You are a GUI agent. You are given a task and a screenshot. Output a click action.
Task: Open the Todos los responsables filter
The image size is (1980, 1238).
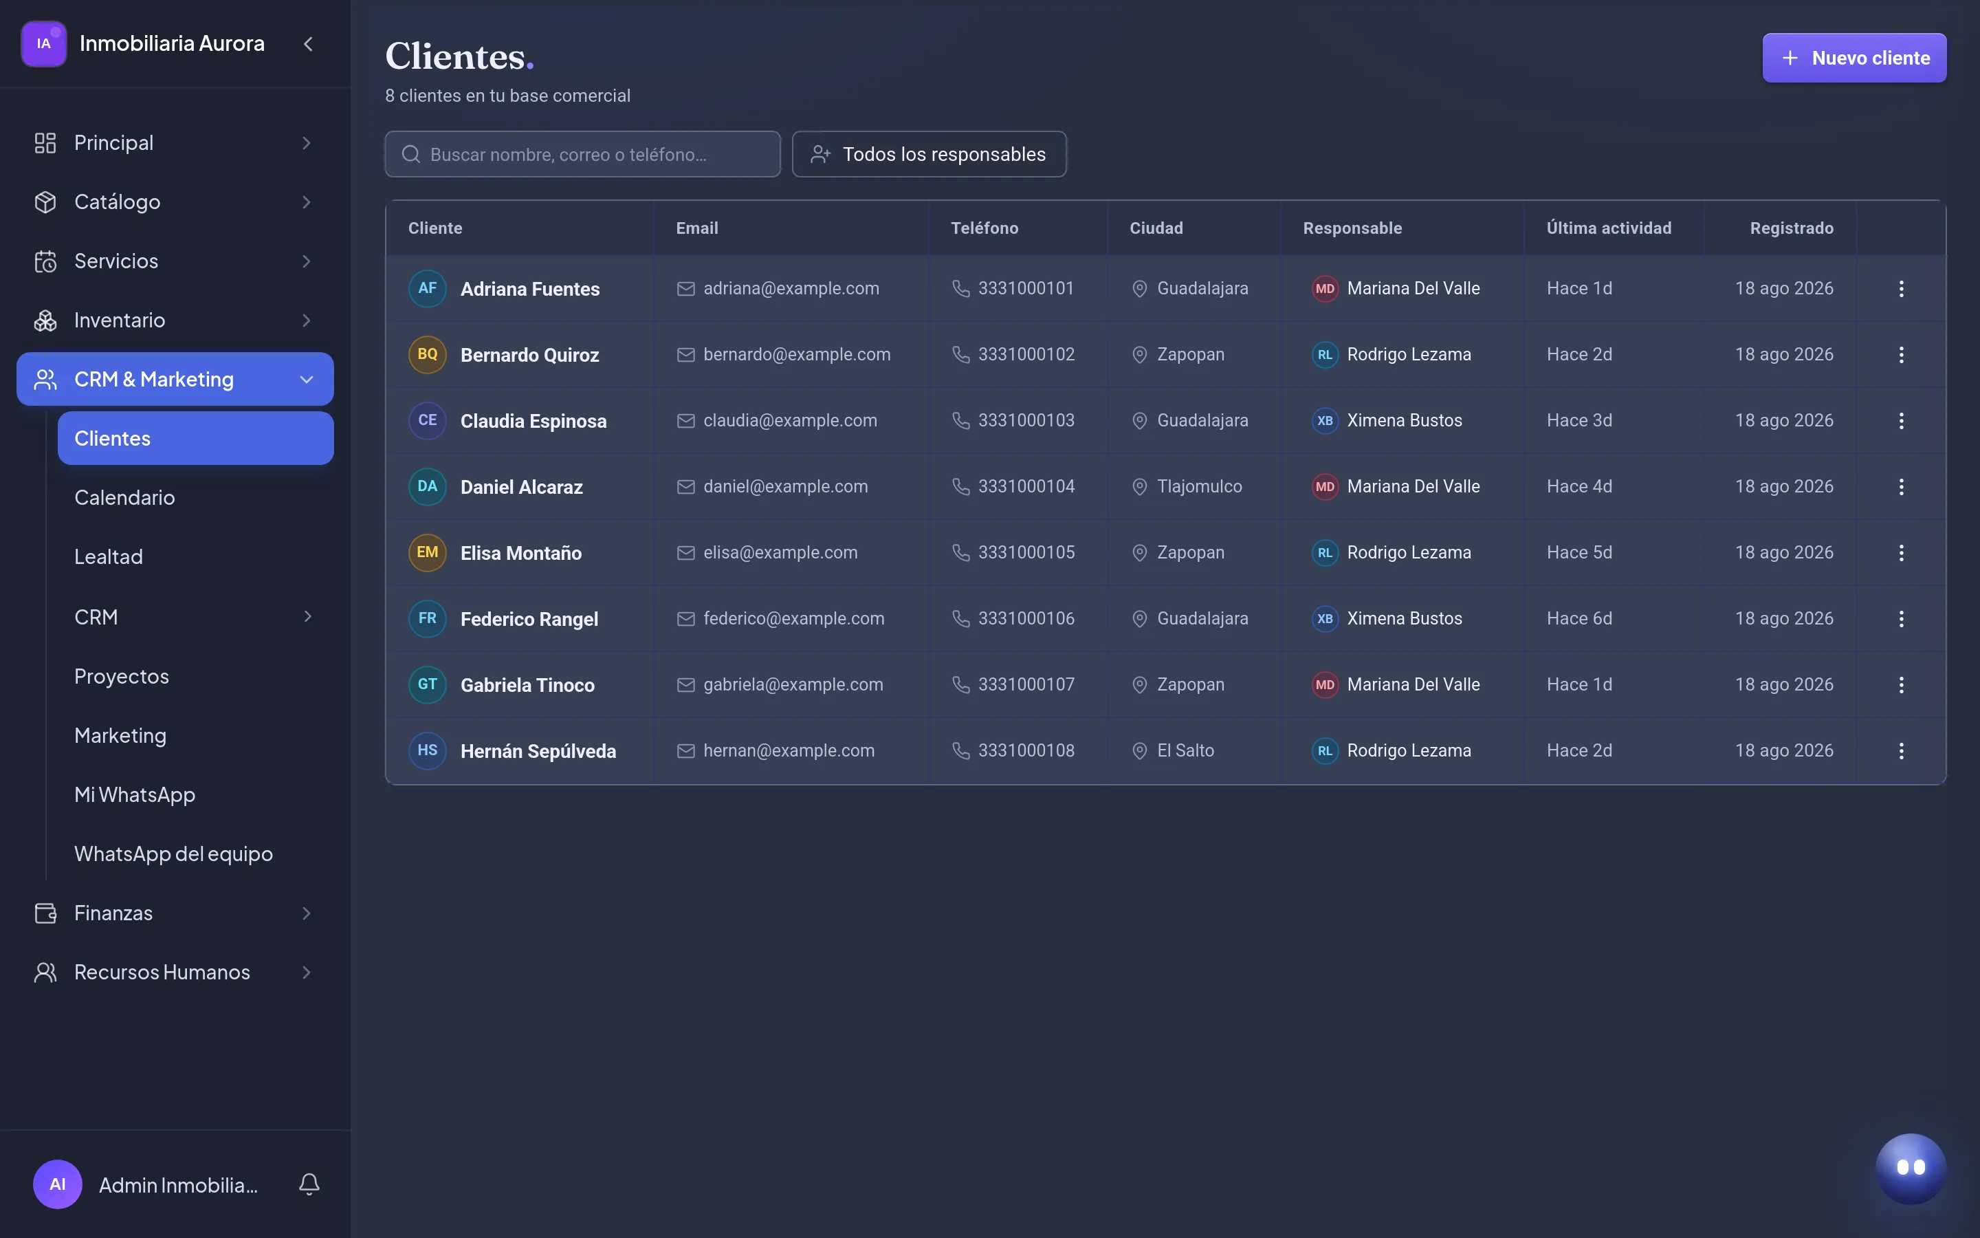point(929,154)
